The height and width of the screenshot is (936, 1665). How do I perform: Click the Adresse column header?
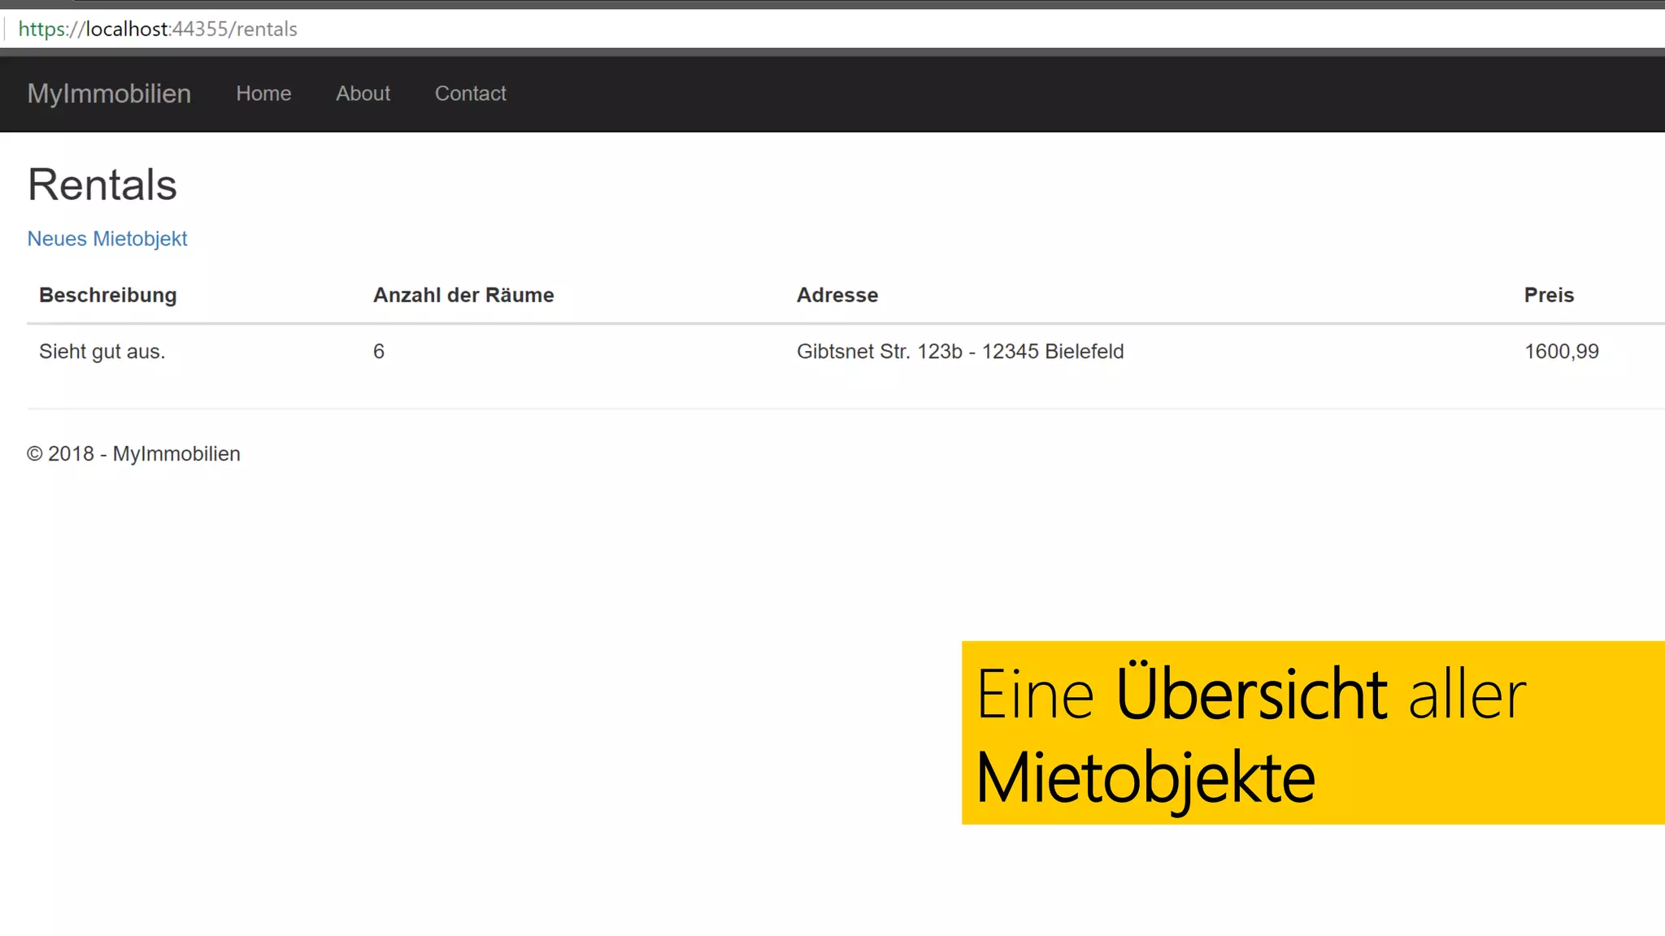tap(837, 295)
